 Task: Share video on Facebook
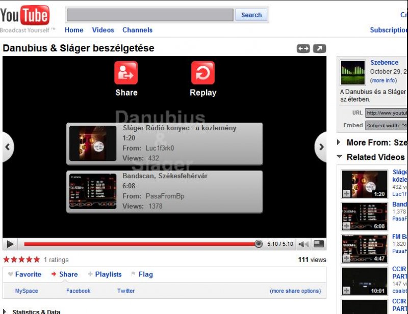tap(78, 291)
